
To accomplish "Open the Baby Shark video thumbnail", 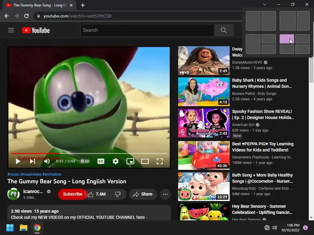I will tap(204, 92).
